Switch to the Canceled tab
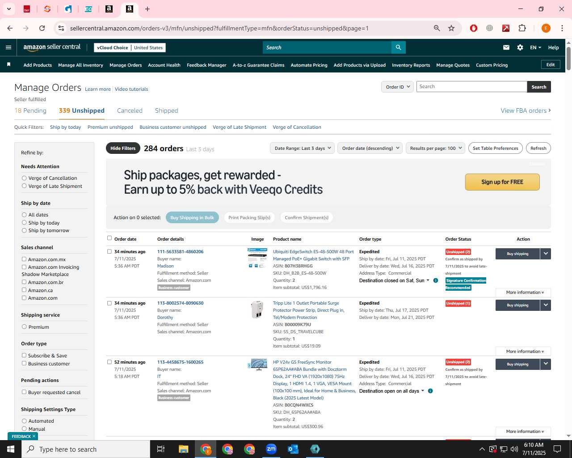 coord(130,110)
